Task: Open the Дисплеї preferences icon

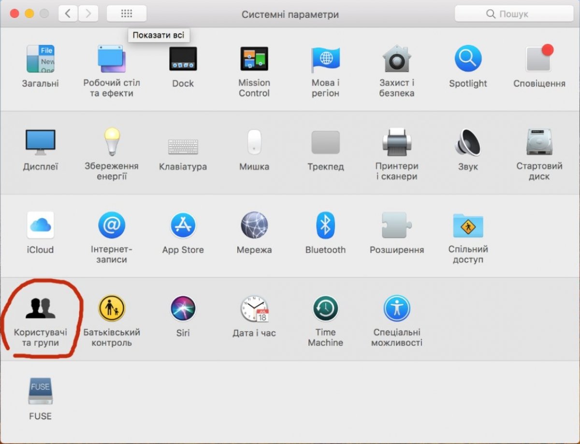Action: 40,143
